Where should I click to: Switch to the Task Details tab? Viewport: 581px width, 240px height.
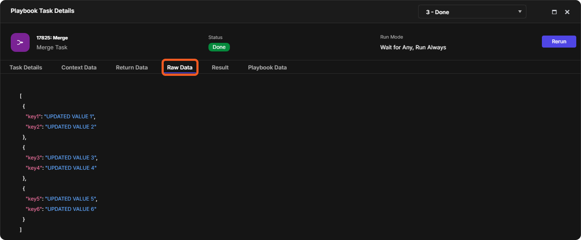(26, 67)
